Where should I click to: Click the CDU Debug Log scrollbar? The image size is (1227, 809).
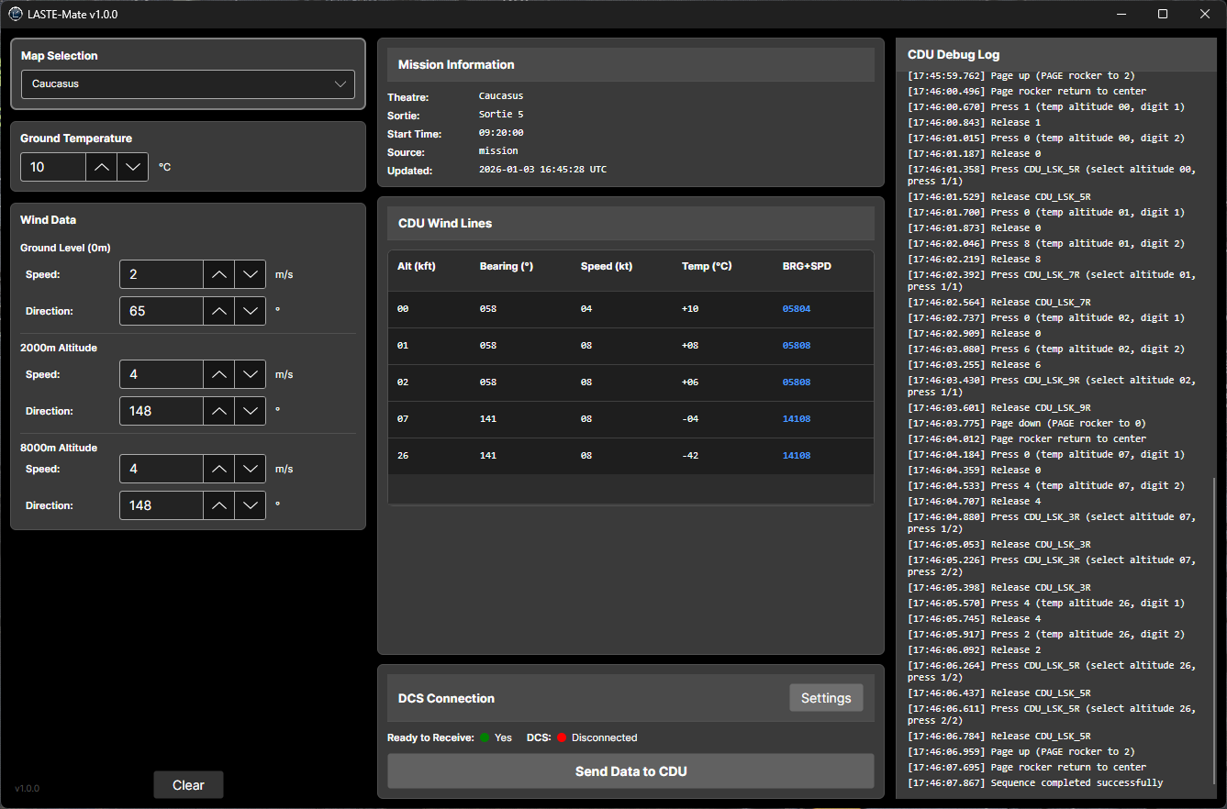(1213, 633)
